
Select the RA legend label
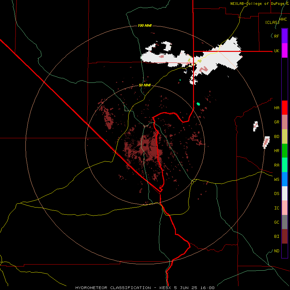point(276,165)
